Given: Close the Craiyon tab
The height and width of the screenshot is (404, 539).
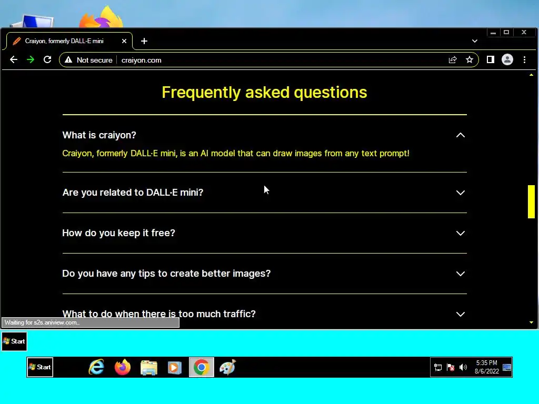Looking at the screenshot, I should pyautogui.click(x=124, y=41).
